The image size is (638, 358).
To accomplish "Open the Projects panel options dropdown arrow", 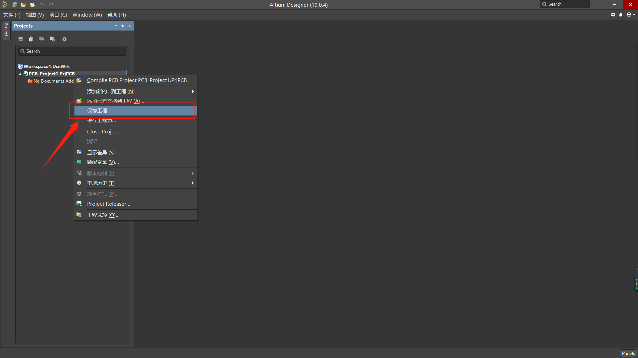I will click(x=116, y=26).
